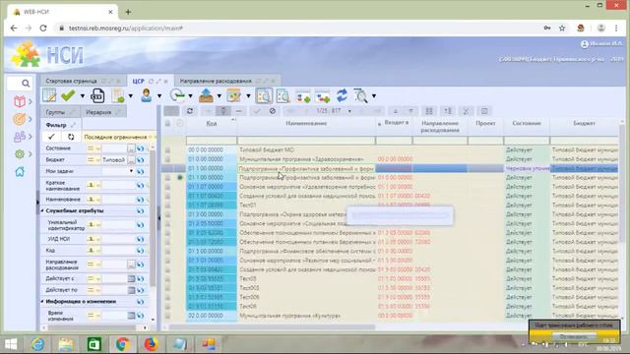The height and width of the screenshot is (354, 630).
Task: Click the blue arrows synchronize icon
Action: pos(342,95)
